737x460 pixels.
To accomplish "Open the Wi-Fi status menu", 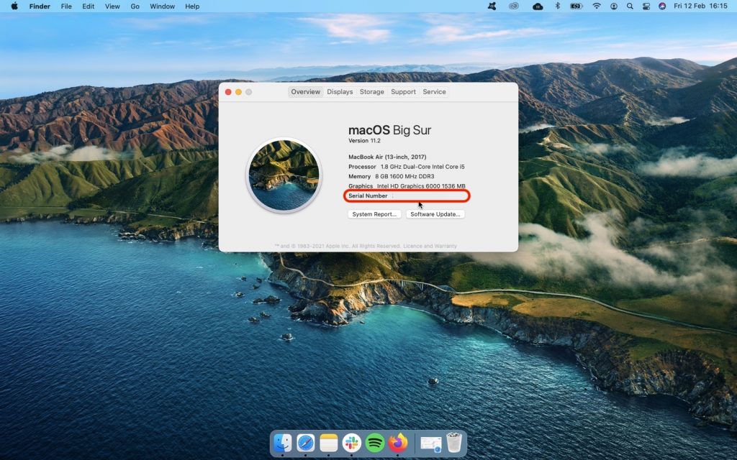I will (597, 6).
